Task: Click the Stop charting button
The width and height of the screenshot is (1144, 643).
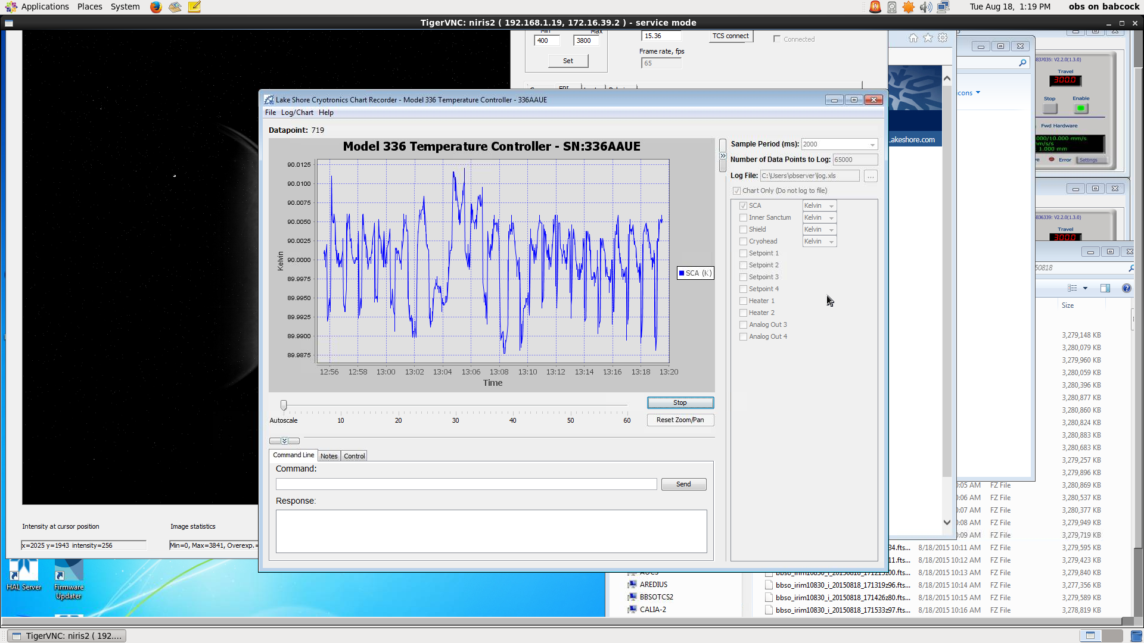Action: coord(680,403)
